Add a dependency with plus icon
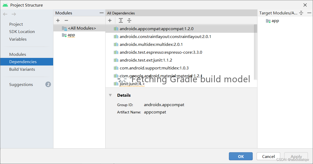Image resolution: width=313 pixels, height=164 pixels. (x=110, y=20)
